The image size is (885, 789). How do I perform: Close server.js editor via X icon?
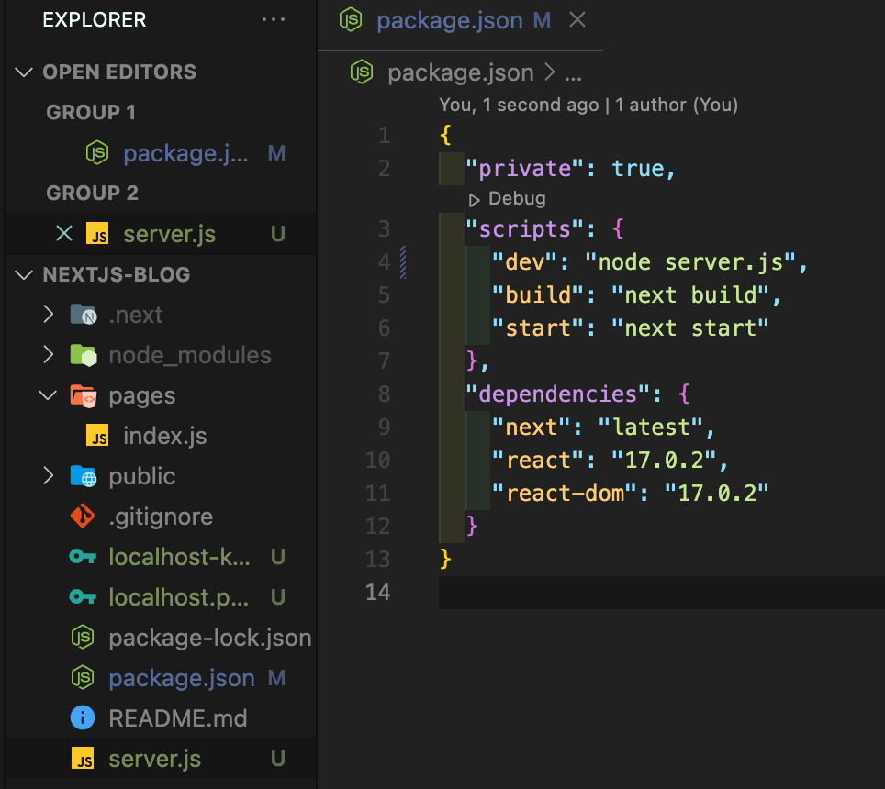tap(64, 233)
